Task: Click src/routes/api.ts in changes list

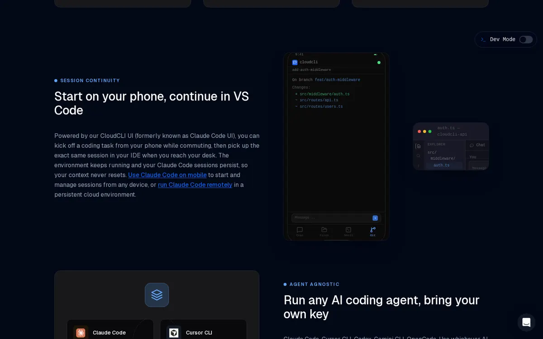Action: (x=319, y=100)
